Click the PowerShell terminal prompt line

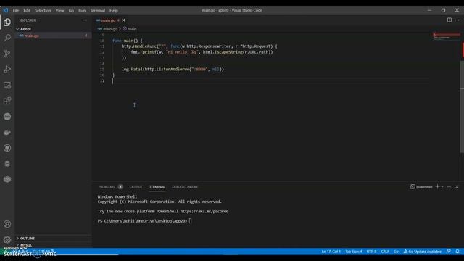click(145, 220)
